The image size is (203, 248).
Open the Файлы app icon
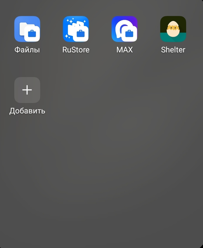coord(27,29)
